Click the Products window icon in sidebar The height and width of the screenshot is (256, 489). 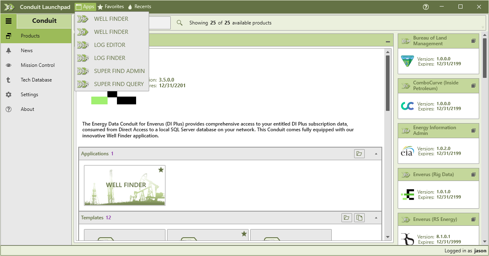point(9,36)
